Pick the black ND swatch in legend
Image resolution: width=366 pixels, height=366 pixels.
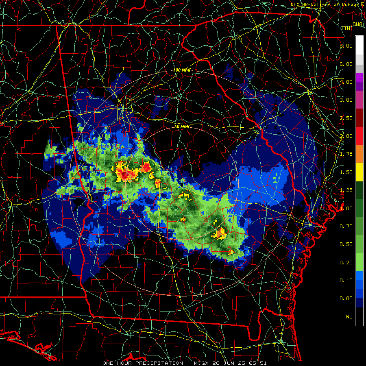coord(359,316)
